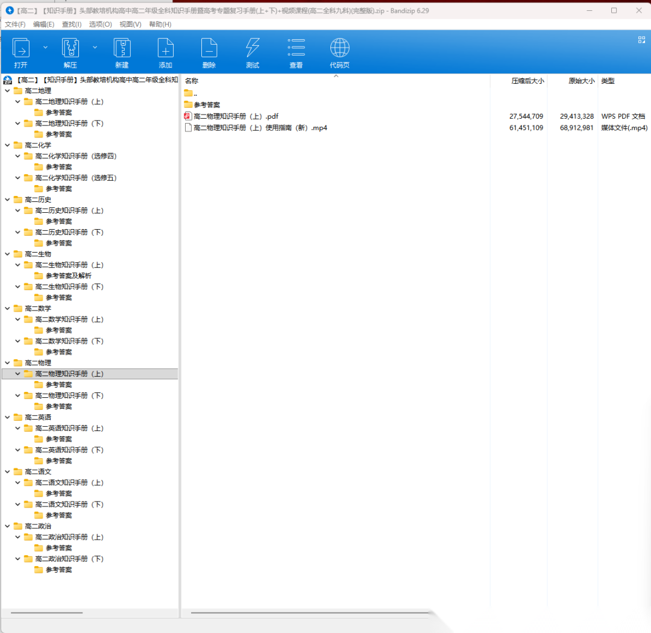Click the 新建 (New archive) toolbar icon
The height and width of the screenshot is (633, 651).
(122, 48)
